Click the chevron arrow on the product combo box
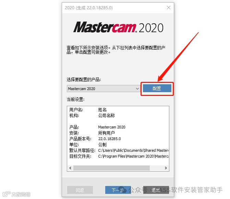Screen dimensions: 230x199 pyautogui.click(x=137, y=89)
